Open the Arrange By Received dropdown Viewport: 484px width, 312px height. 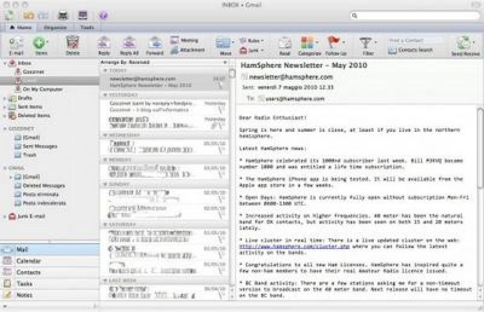(164, 62)
